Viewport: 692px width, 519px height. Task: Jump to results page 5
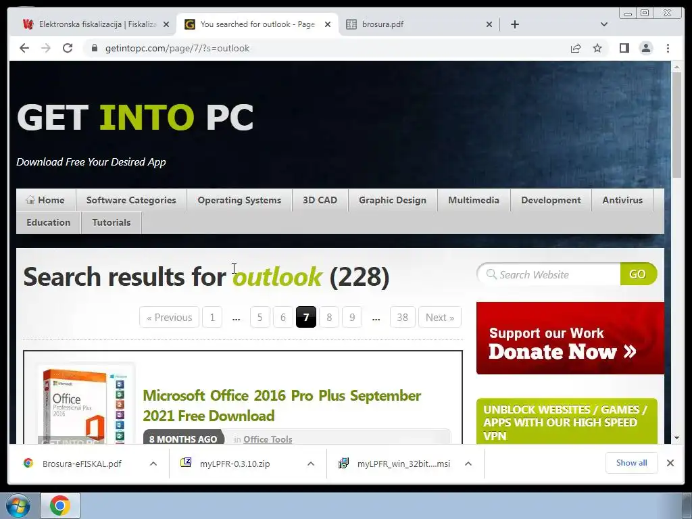[x=260, y=317]
